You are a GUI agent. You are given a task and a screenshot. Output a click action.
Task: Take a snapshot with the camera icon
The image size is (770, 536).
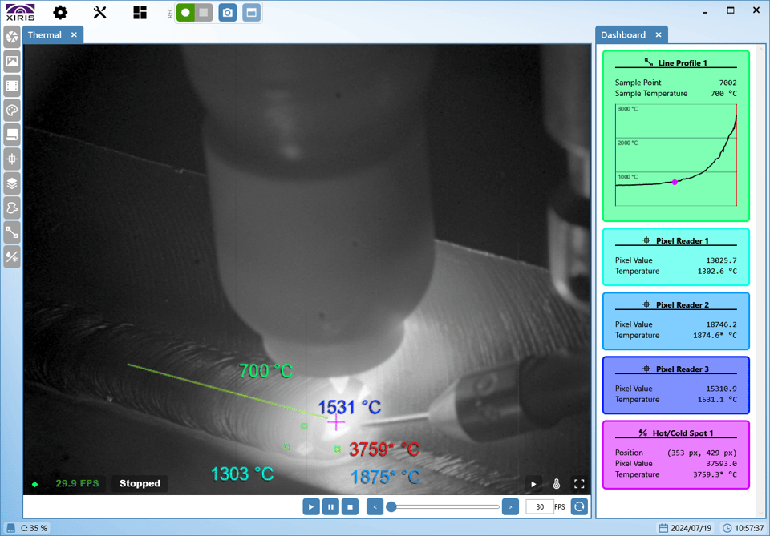pyautogui.click(x=227, y=12)
